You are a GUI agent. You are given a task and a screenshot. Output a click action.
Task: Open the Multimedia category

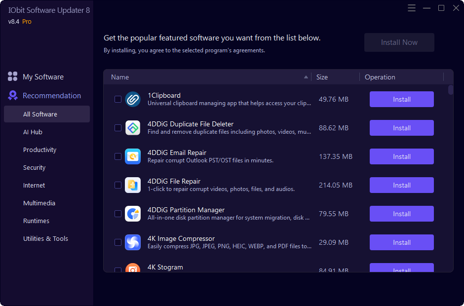coord(39,203)
